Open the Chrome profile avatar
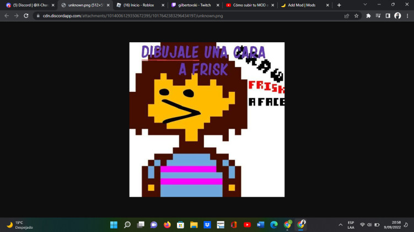 [397, 16]
